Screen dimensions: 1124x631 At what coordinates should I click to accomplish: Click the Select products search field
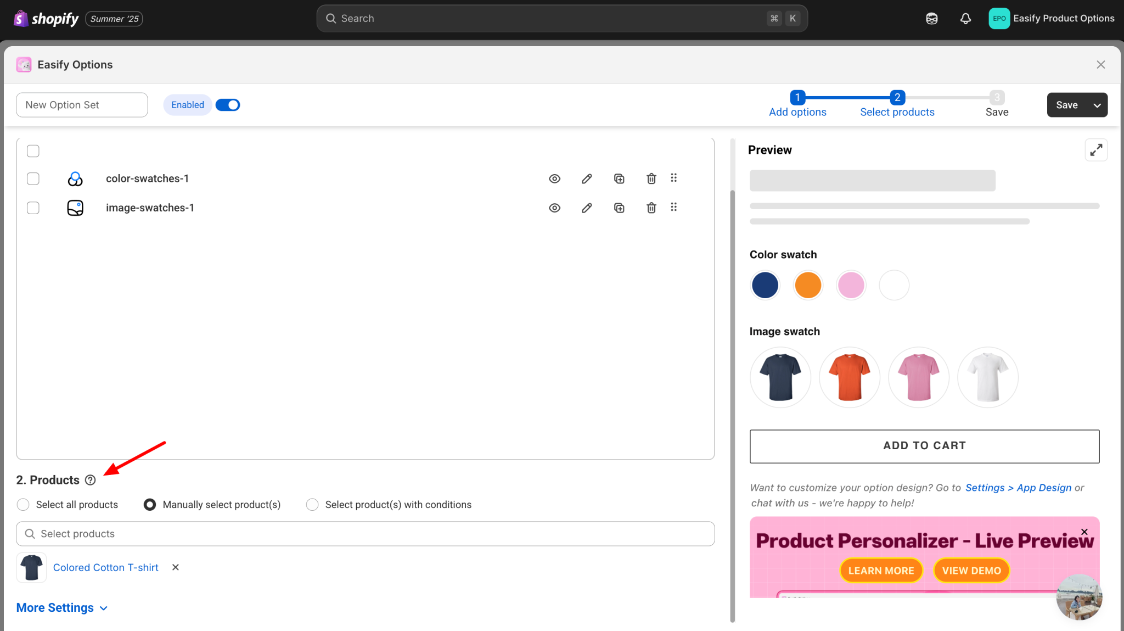pos(365,534)
